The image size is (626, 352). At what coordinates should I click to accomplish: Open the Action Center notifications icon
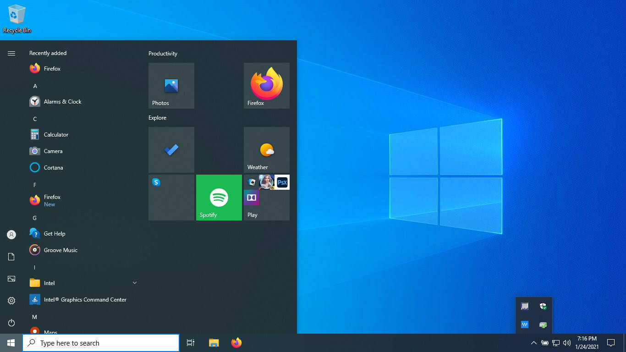click(x=611, y=343)
